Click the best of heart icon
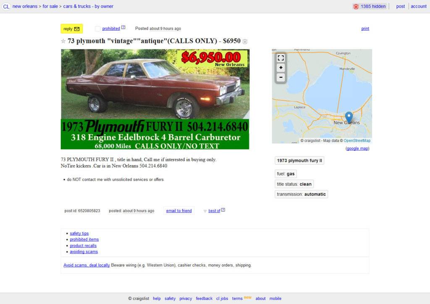 click(x=205, y=211)
